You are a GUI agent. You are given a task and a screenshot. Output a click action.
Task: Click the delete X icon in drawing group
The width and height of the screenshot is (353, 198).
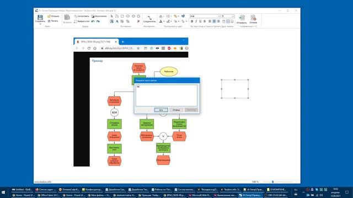pyautogui.click(x=138, y=21)
